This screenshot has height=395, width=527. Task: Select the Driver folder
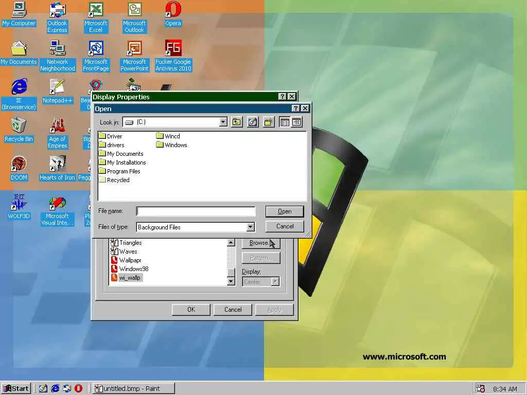pyautogui.click(x=111, y=136)
